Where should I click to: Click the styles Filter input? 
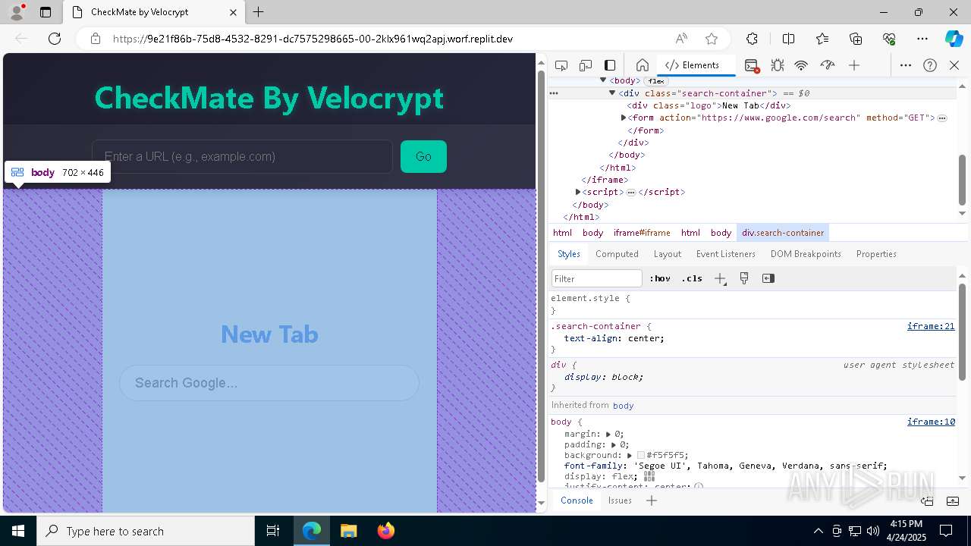(597, 278)
